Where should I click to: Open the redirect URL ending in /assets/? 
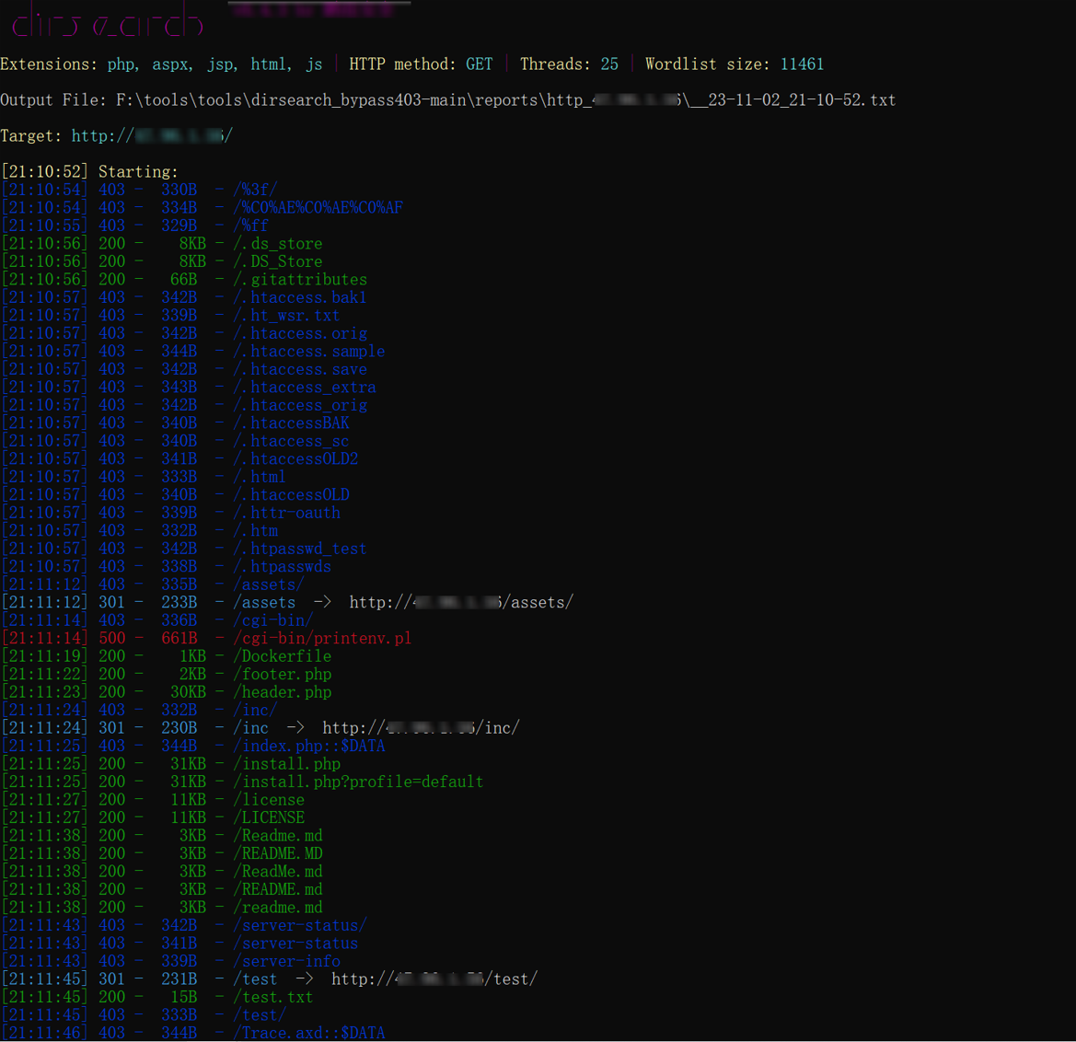461,602
